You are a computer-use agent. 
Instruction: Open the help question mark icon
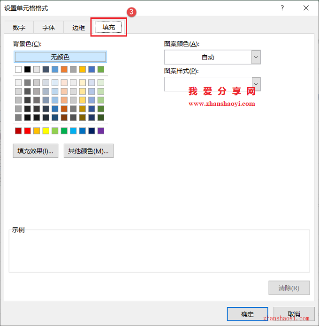[x=282, y=8]
